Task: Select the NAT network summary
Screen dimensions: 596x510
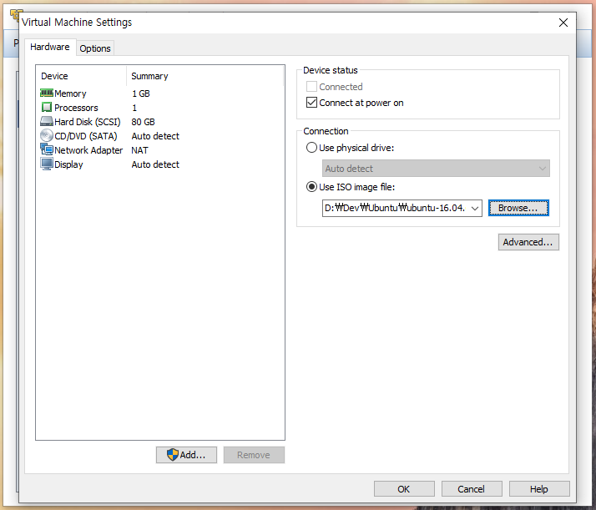Action: pos(140,150)
